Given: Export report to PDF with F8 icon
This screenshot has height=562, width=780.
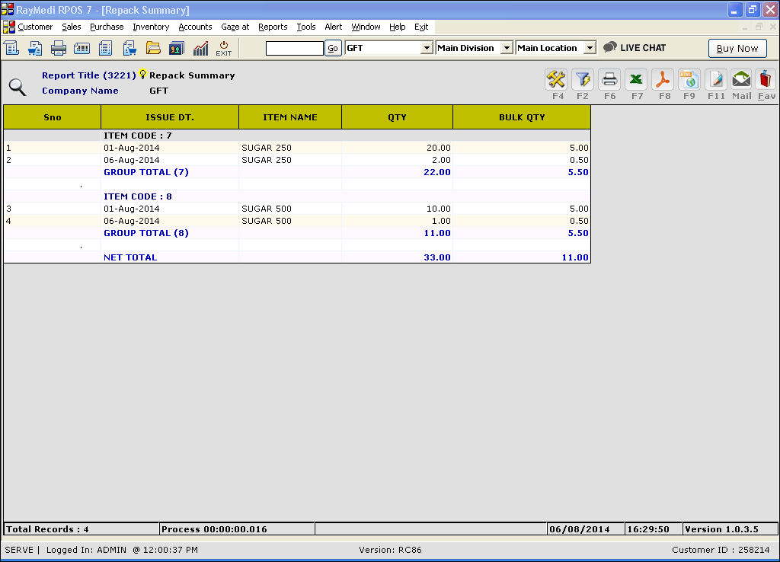Looking at the screenshot, I should point(663,79).
